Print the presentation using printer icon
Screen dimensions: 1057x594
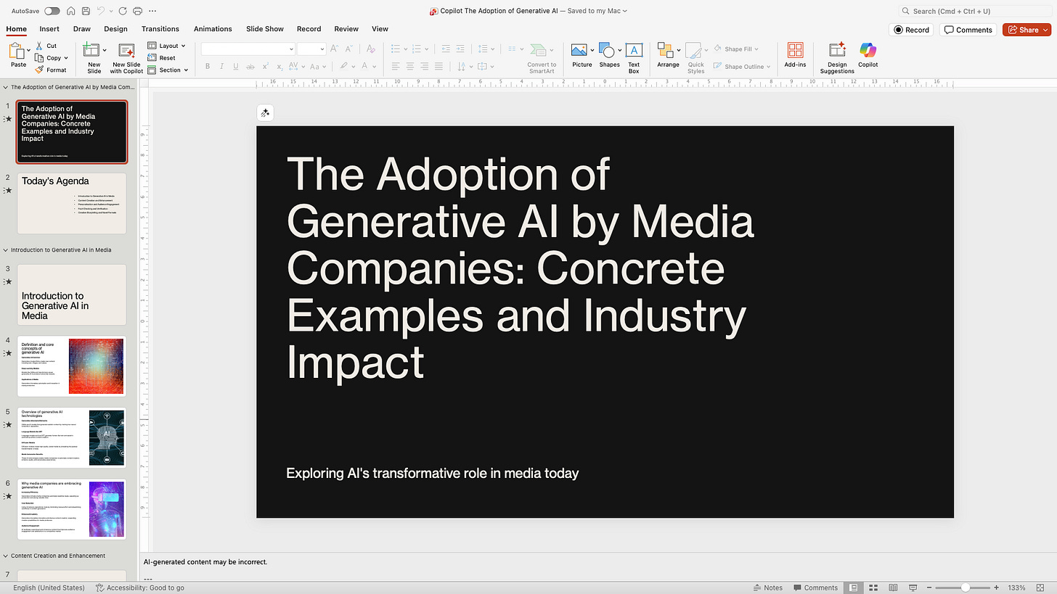137,11
